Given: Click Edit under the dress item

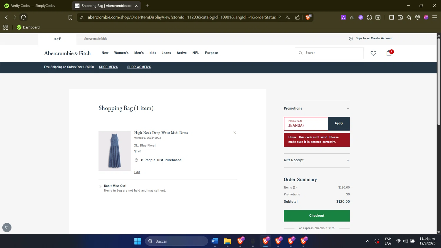Looking at the screenshot, I should pyautogui.click(x=137, y=172).
